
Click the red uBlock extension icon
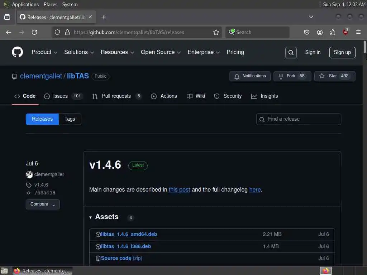pyautogui.click(x=345, y=32)
